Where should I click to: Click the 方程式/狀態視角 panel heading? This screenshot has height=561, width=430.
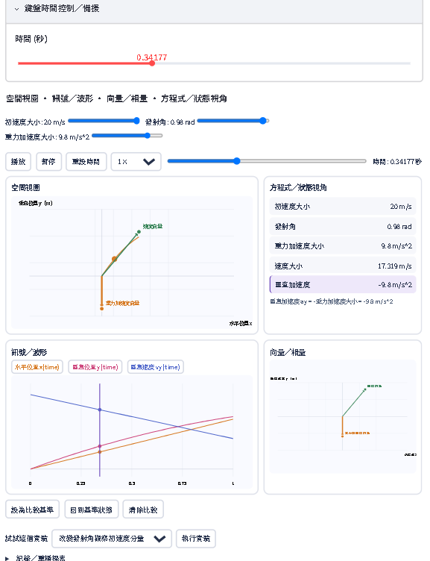[298, 187]
